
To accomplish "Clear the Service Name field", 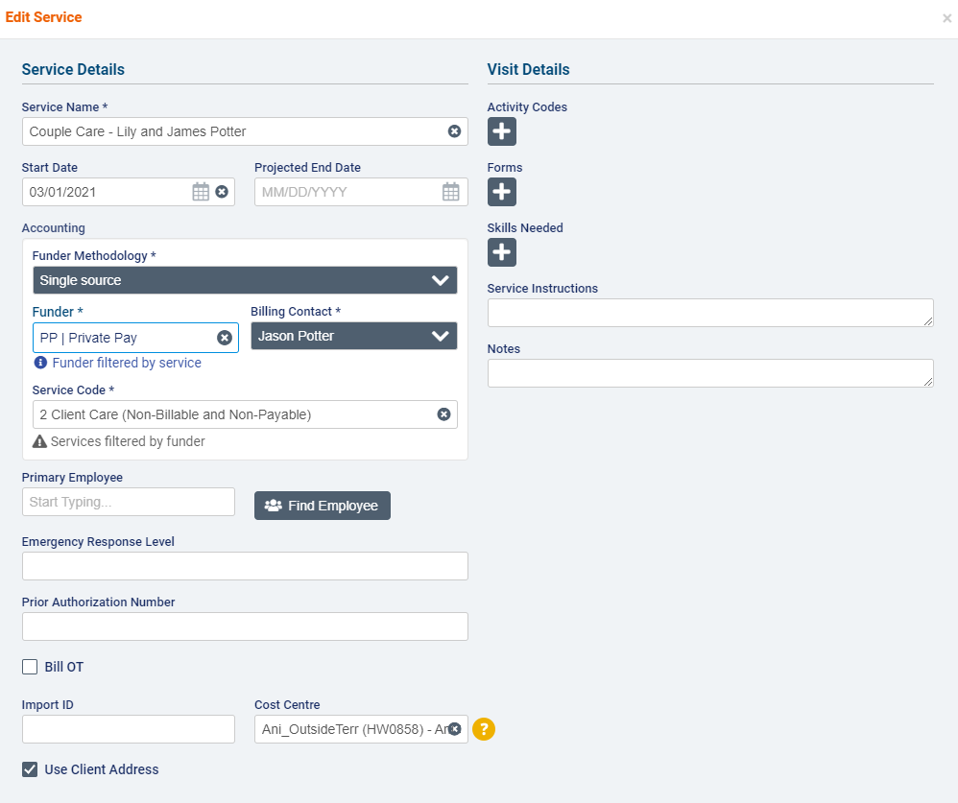I will click(454, 131).
